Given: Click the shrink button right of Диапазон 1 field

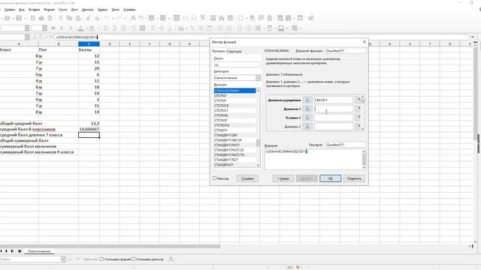Looking at the screenshot, I should (358, 109).
